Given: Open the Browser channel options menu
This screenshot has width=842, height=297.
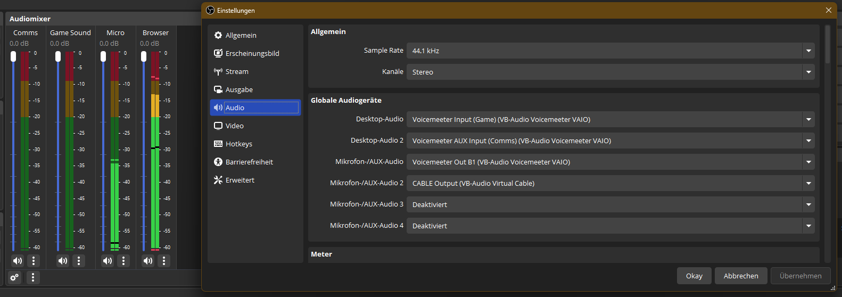Looking at the screenshot, I should coord(164,261).
